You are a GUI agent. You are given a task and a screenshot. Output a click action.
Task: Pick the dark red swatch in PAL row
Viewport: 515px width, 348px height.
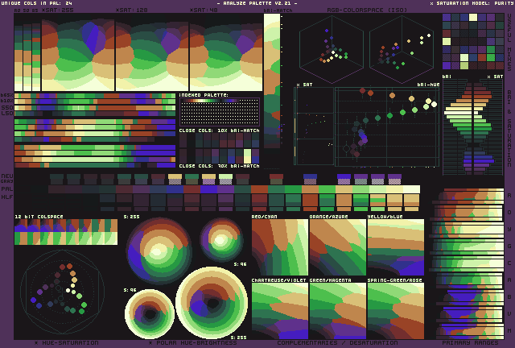[192, 189]
